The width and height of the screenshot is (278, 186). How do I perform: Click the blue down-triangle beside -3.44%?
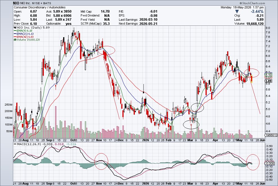click(x=237, y=12)
